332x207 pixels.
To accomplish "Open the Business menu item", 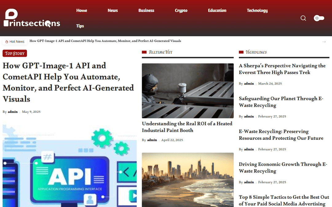I will tap(146, 10).
